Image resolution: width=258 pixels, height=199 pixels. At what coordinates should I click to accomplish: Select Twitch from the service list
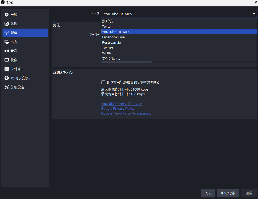pyautogui.click(x=107, y=26)
